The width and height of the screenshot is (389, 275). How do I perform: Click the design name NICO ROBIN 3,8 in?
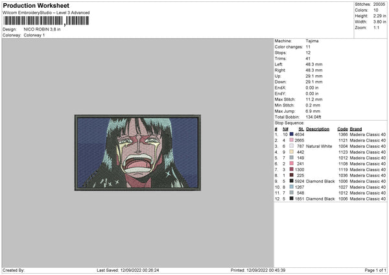[x=42, y=29]
